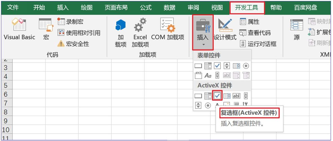Switch to the 页面布局 tab
Viewport: 333px width, 141px height.
tap(116, 8)
